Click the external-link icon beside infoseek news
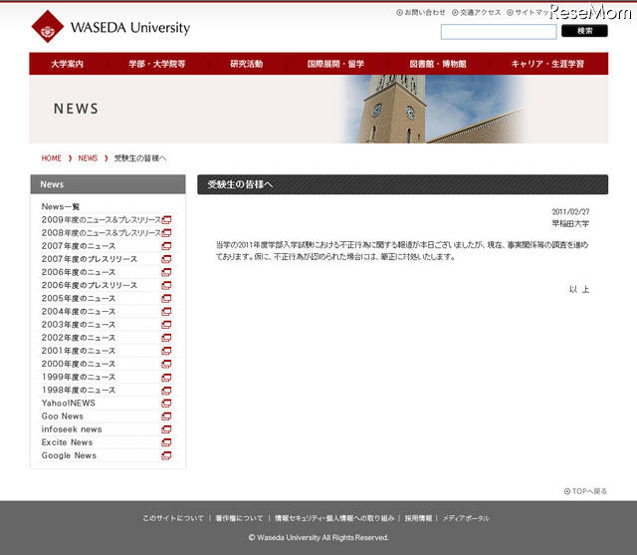The image size is (637, 555). tap(166, 429)
